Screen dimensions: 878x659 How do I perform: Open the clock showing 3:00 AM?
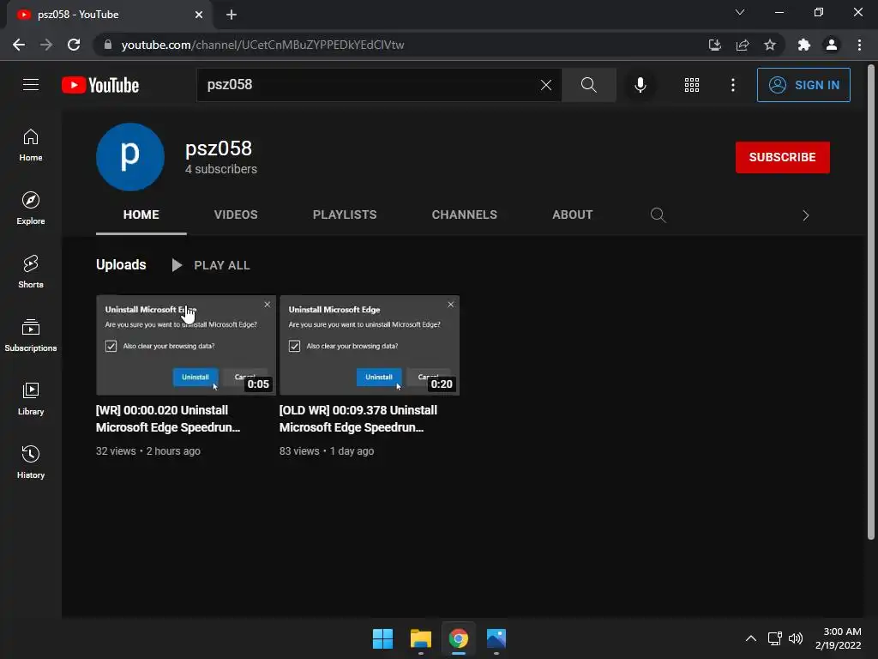(839, 638)
